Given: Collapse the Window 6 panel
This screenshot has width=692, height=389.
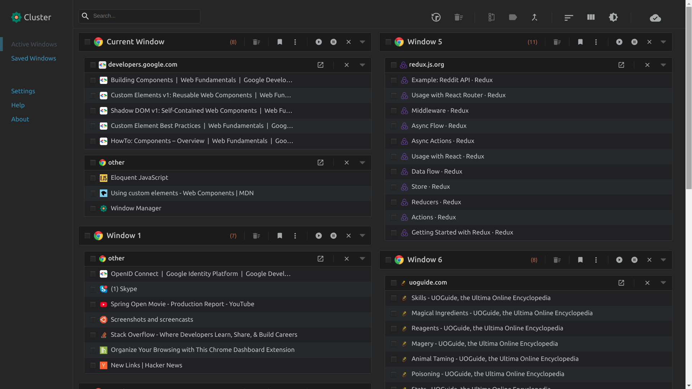Looking at the screenshot, I should point(663,260).
